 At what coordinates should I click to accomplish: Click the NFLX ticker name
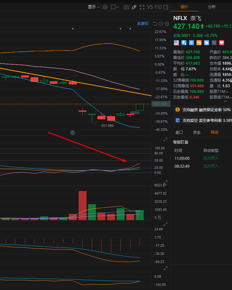point(180,18)
